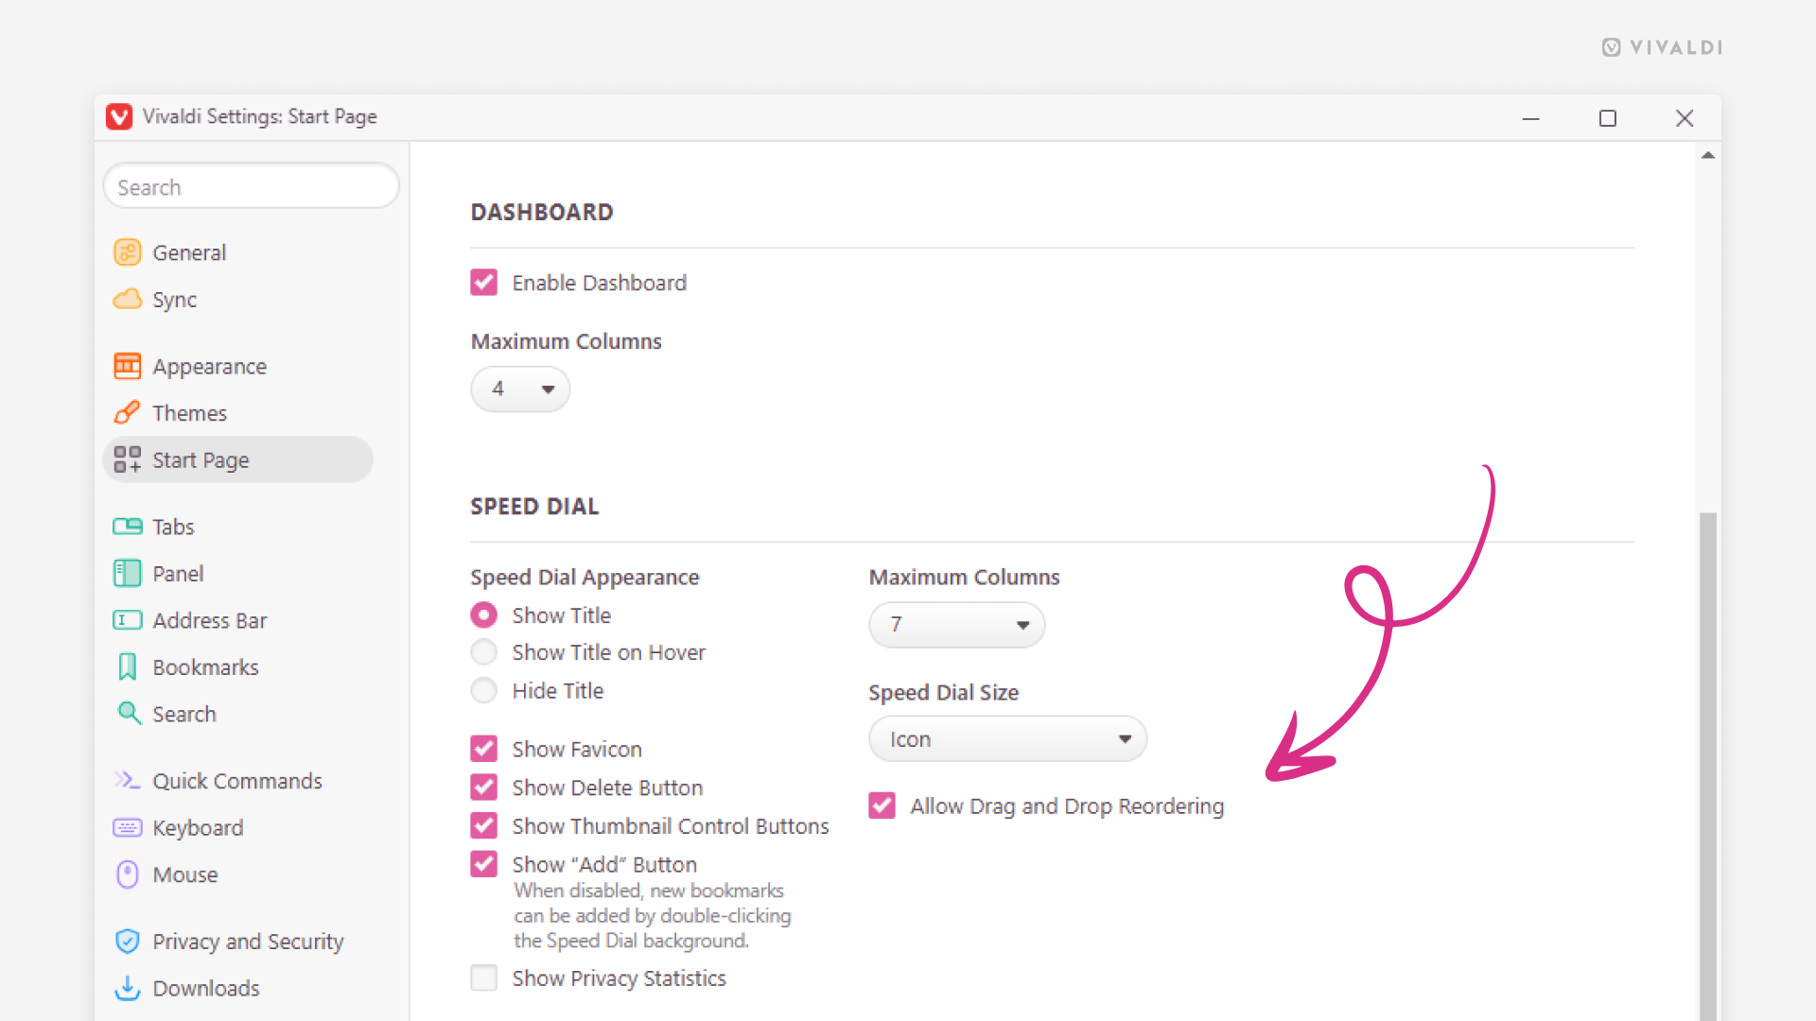Open the Dashboard Maximum Columns dropdown
Viewport: 1816px width, 1021px height.
[520, 389]
